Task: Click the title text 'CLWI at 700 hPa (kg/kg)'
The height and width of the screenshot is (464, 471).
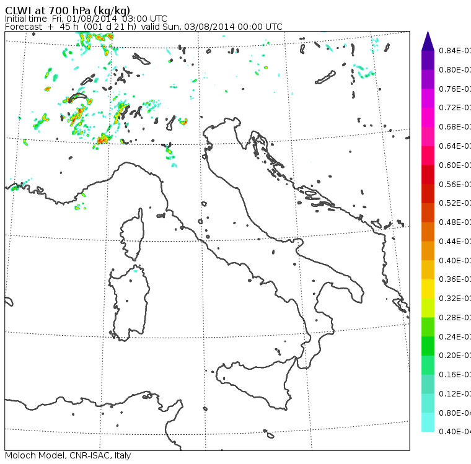Action: tap(68, 11)
